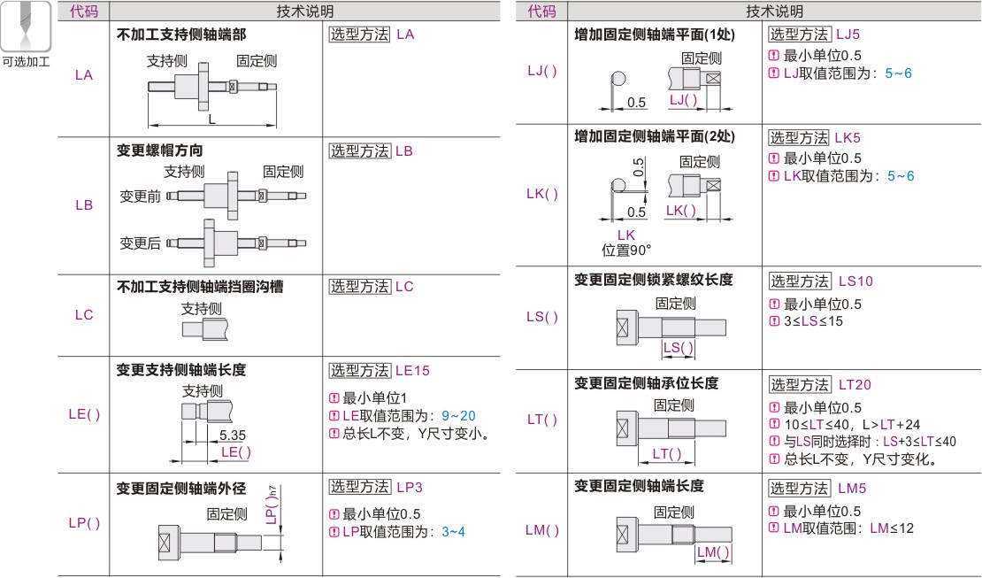Click the LJ5 selection example

(848, 35)
